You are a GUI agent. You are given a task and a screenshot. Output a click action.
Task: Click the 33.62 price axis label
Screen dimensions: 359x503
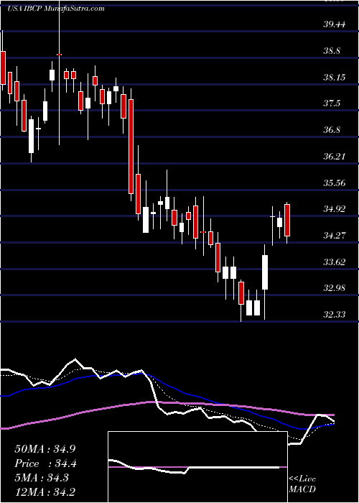[335, 262]
